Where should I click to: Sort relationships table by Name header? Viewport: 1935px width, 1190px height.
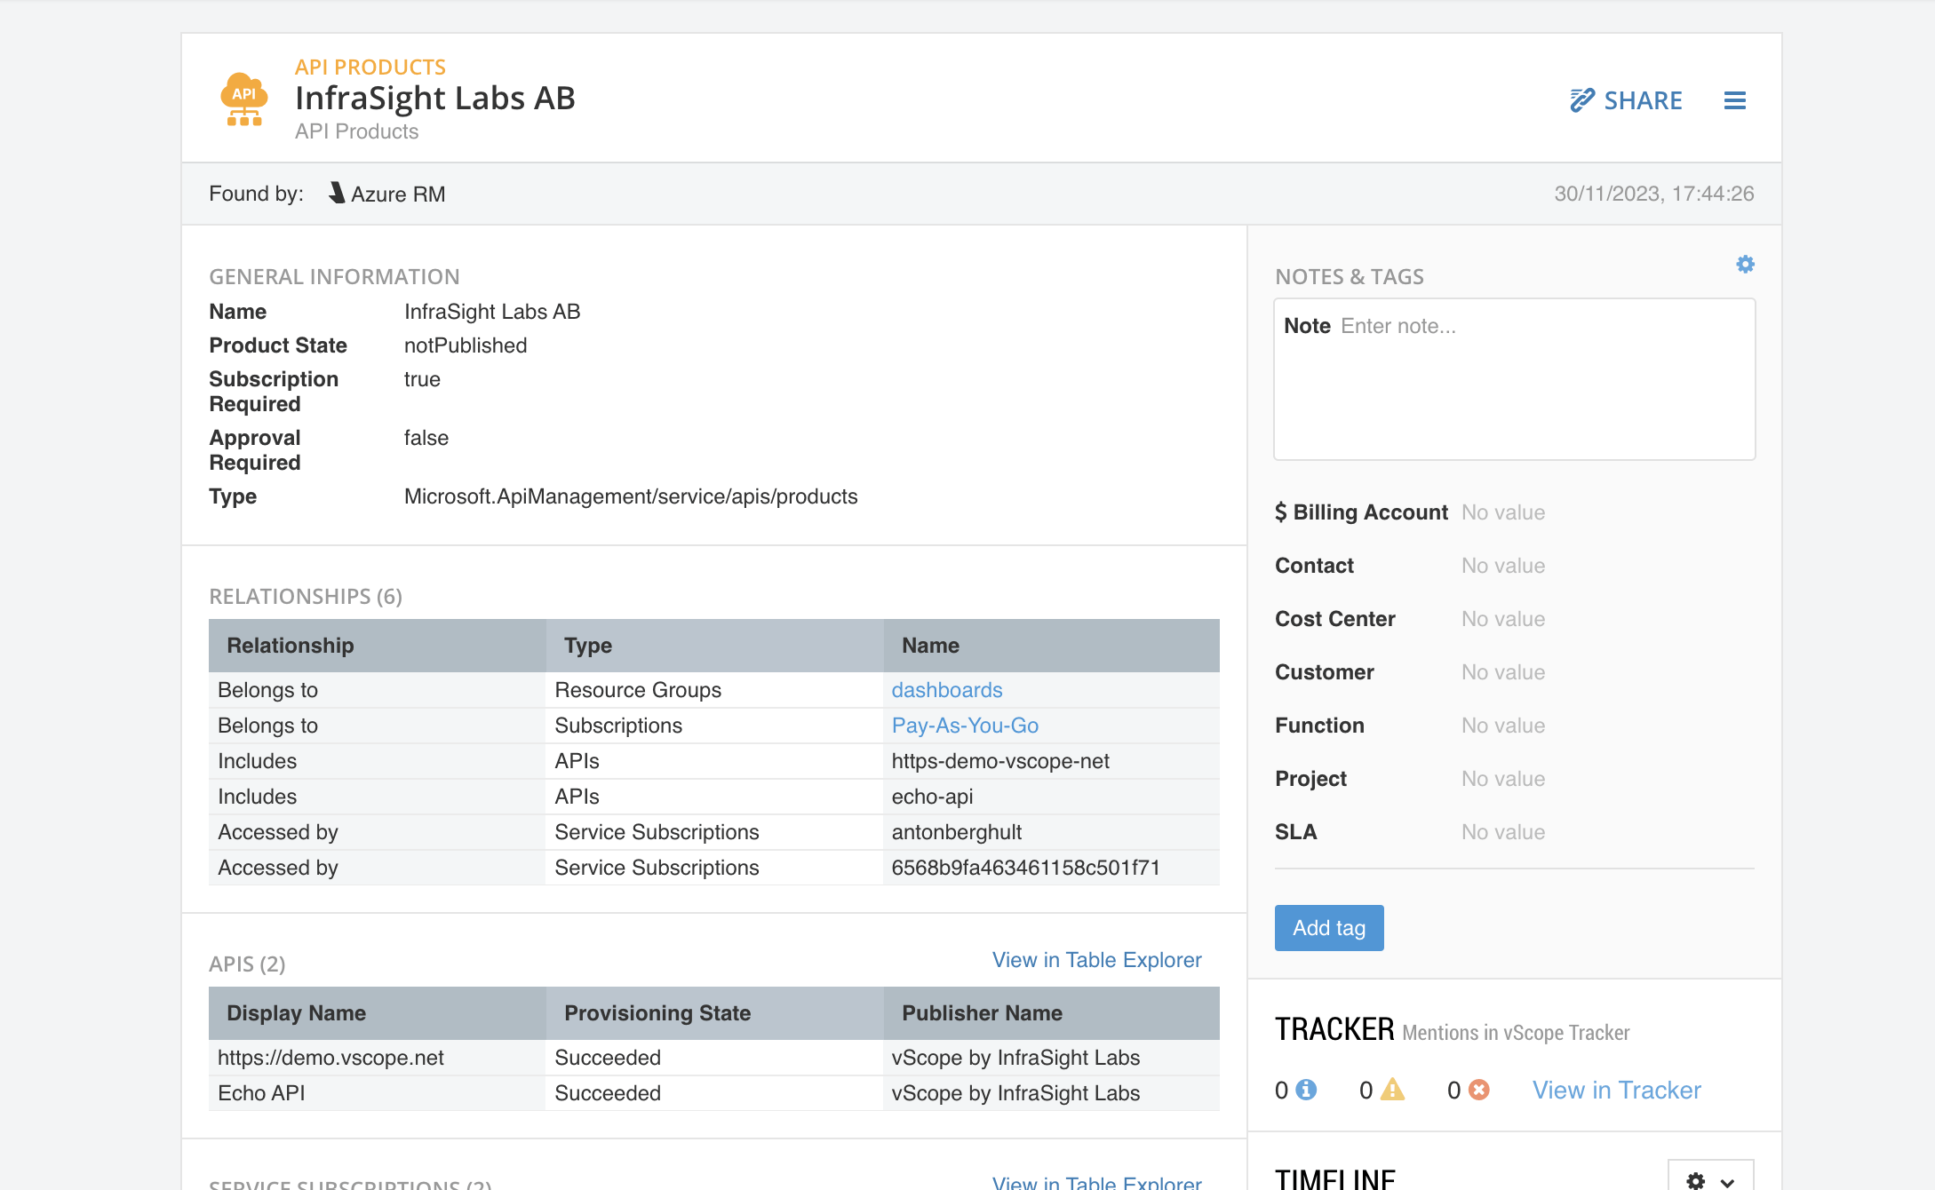(x=1052, y=646)
